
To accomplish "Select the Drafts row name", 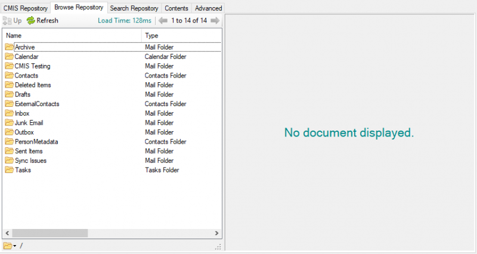I will tap(23, 94).
